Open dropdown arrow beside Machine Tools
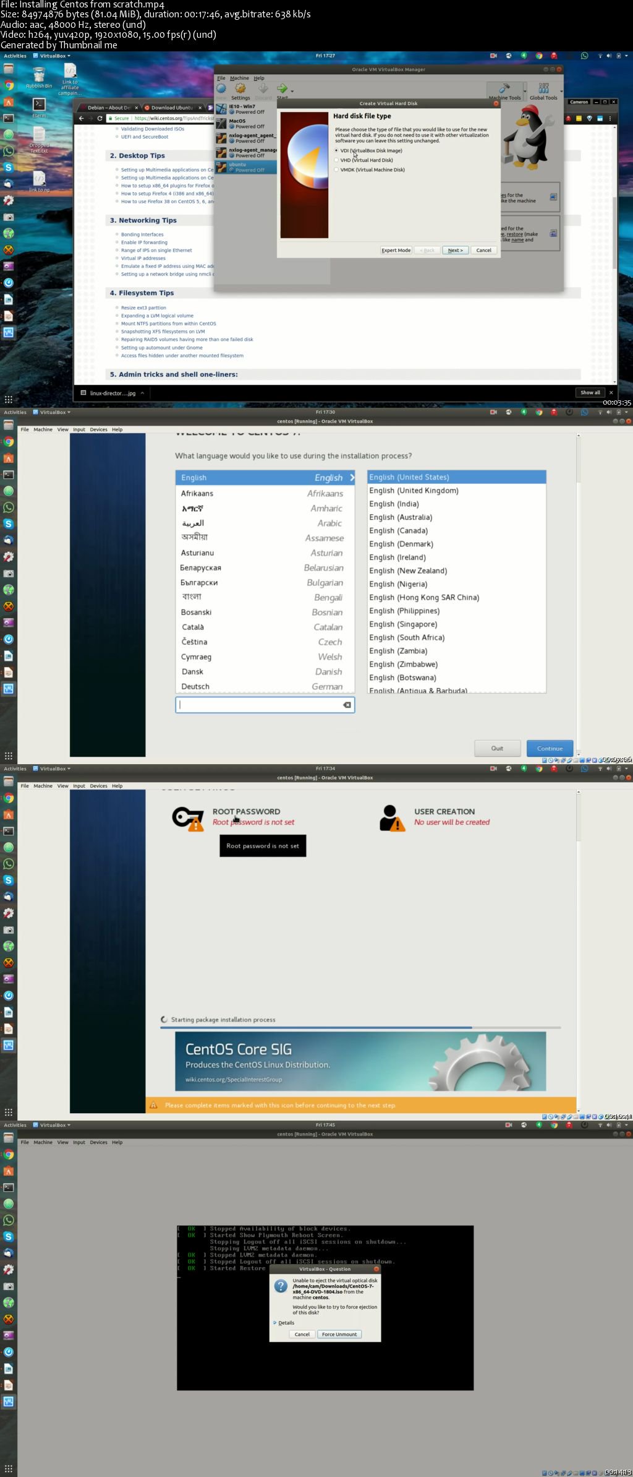633x1477 pixels. pos(525,93)
